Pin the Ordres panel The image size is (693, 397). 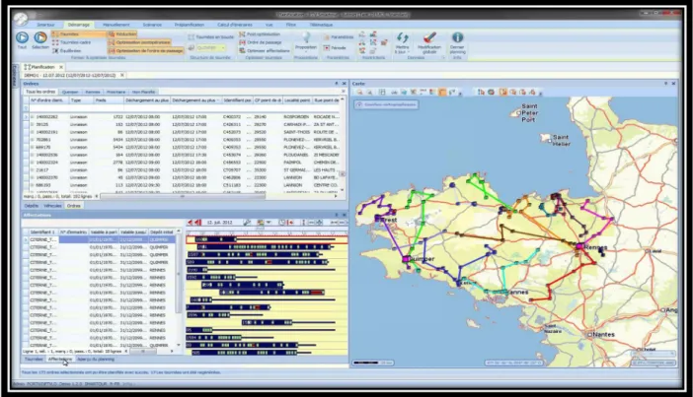pyautogui.click(x=337, y=84)
